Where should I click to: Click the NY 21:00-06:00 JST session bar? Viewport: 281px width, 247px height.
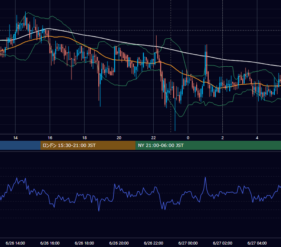(208, 145)
